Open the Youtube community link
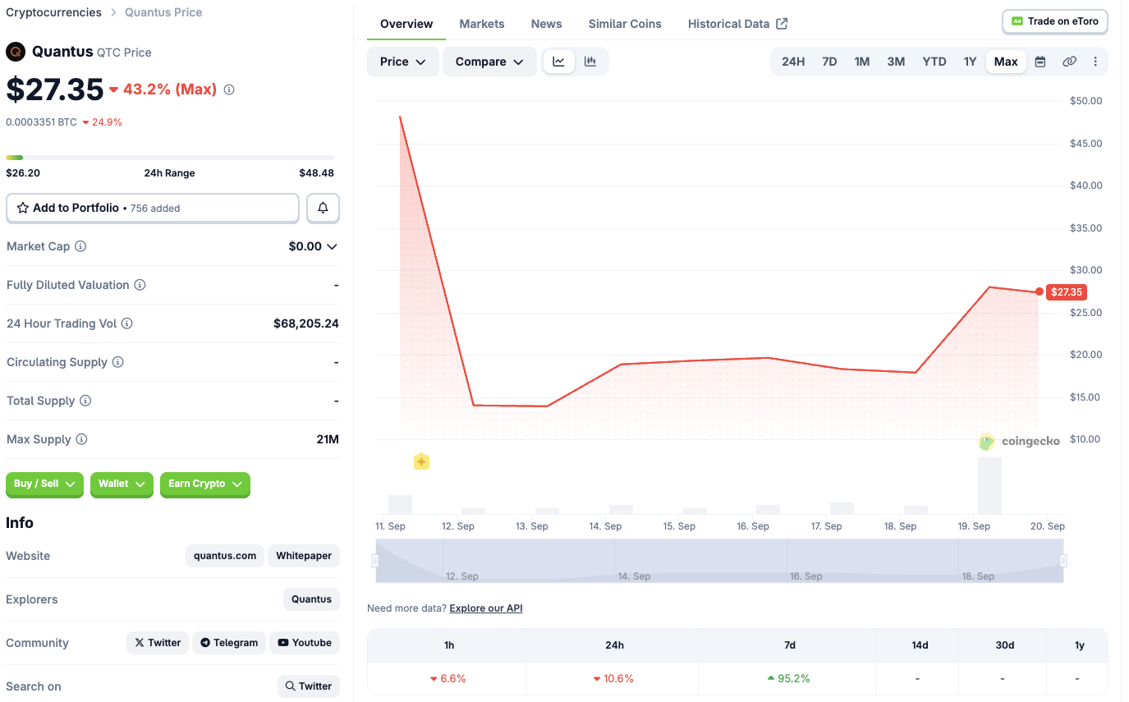Viewport: 1129px width, 702px height. (305, 643)
